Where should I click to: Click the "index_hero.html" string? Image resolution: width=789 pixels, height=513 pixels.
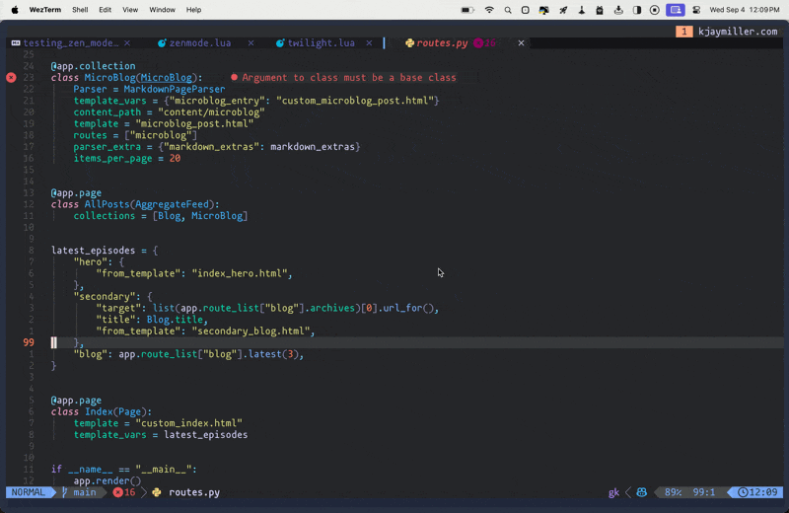coord(239,273)
